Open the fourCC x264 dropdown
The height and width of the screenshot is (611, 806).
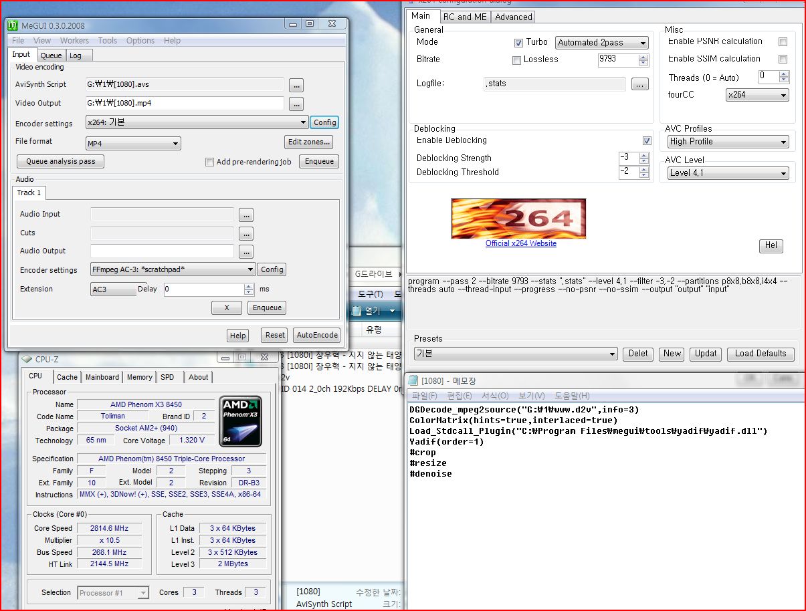click(x=757, y=95)
